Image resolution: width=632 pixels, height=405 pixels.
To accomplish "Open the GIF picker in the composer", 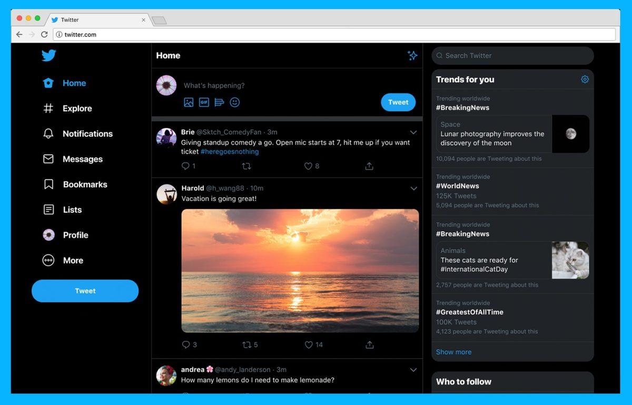I will point(204,102).
